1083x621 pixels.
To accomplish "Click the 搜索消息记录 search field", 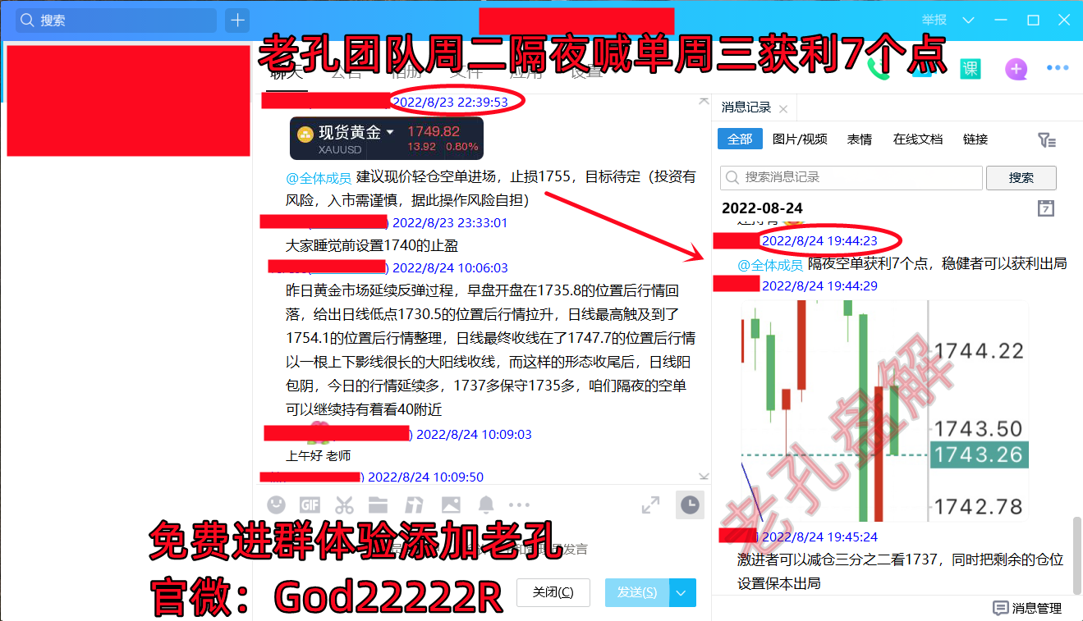I will [851, 177].
